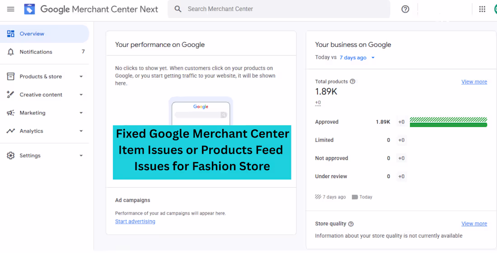This screenshot has height=253, width=497.
Task: Select the Overview menu item
Action: pos(44,34)
